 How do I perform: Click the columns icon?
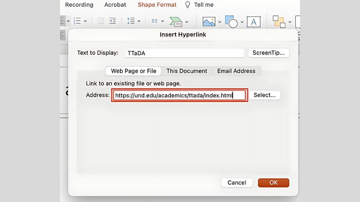click(x=154, y=21)
